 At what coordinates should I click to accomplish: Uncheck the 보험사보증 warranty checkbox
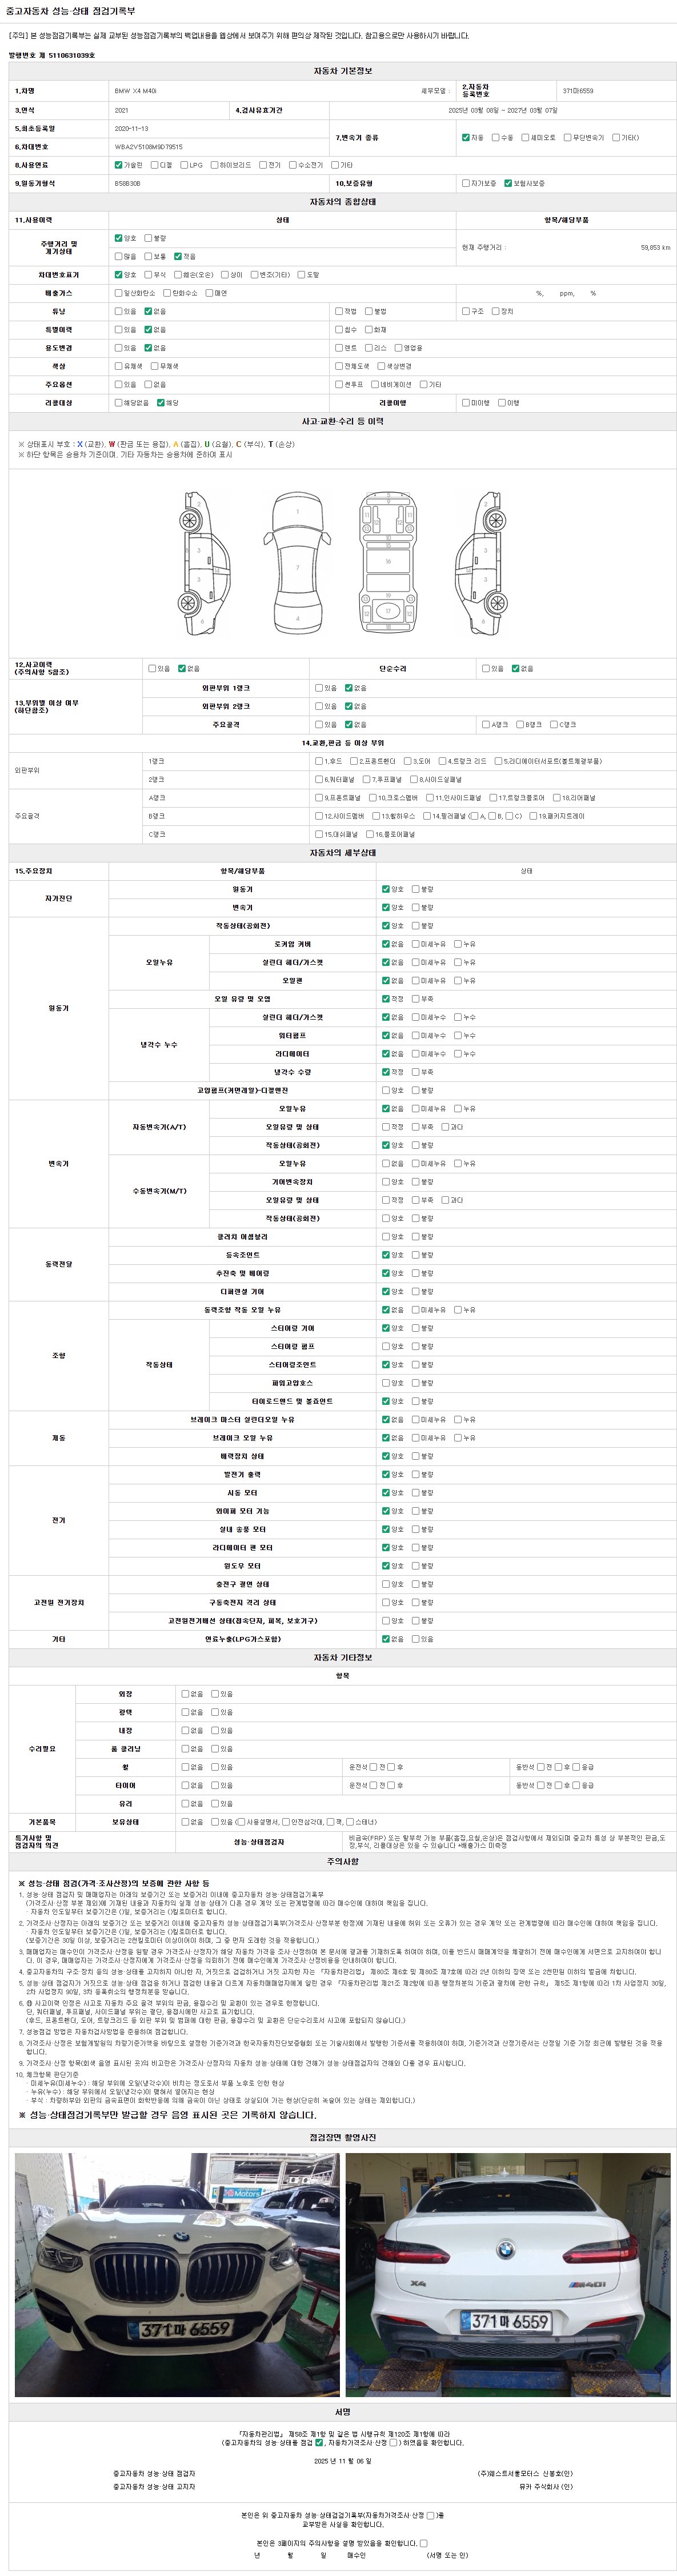click(508, 183)
